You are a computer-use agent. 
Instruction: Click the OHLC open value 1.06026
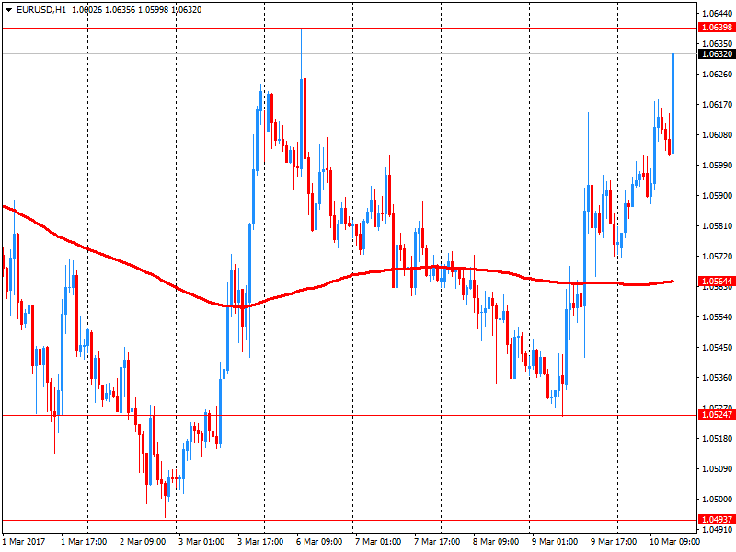pos(86,10)
